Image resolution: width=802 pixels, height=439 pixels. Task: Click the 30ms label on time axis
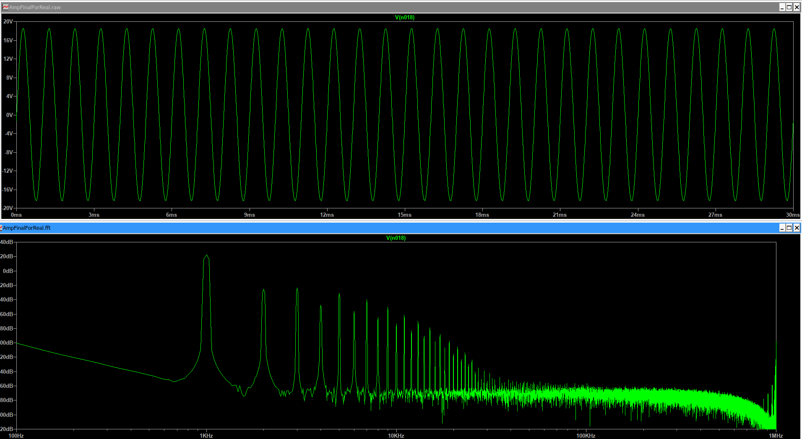point(792,215)
